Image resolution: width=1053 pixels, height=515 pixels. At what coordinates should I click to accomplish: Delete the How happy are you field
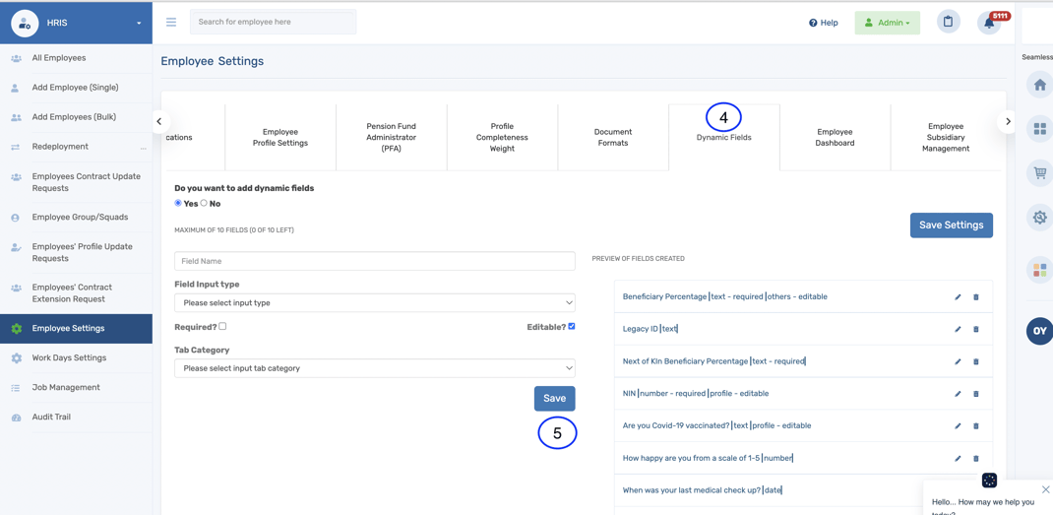click(x=976, y=459)
